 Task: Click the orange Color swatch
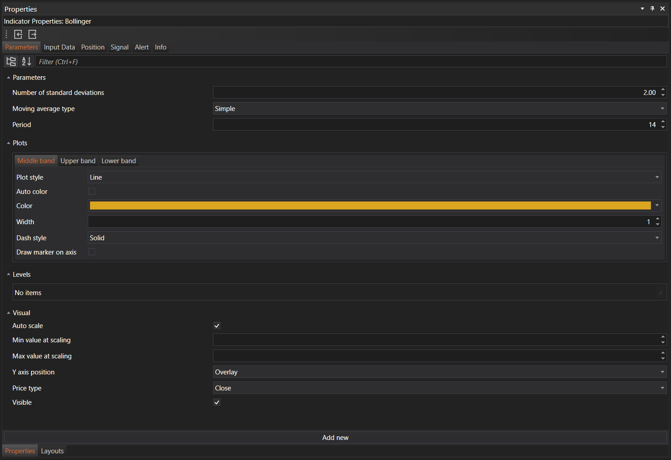(x=370, y=205)
